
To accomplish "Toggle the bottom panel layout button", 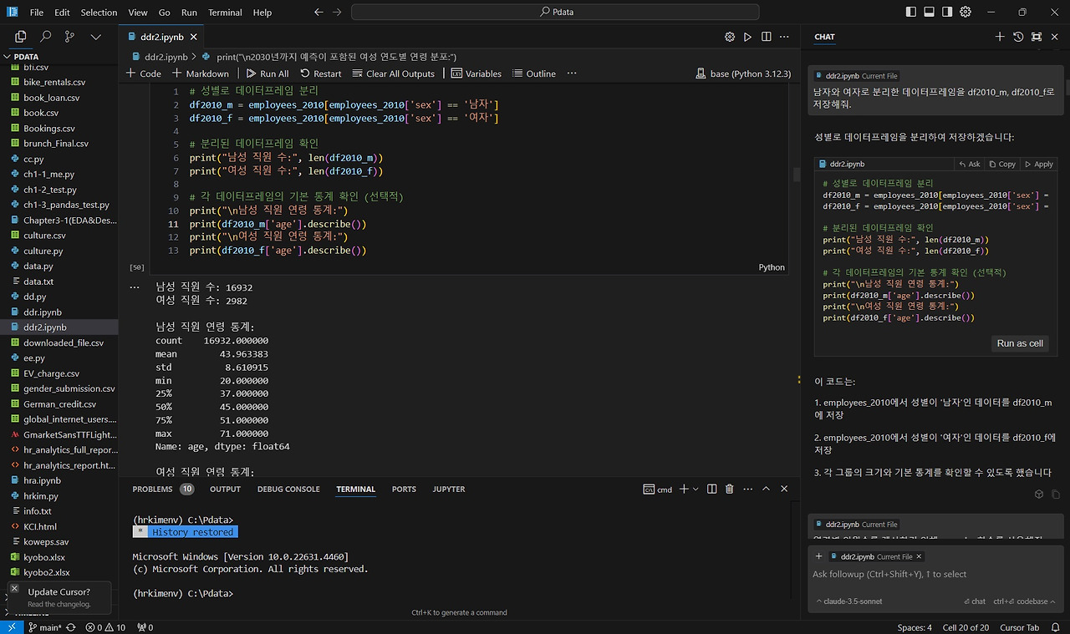I will tap(929, 13).
